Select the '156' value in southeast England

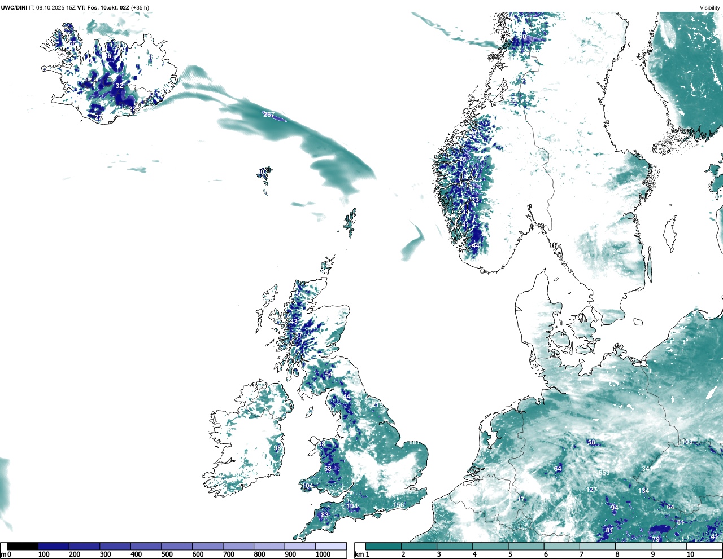(x=399, y=505)
